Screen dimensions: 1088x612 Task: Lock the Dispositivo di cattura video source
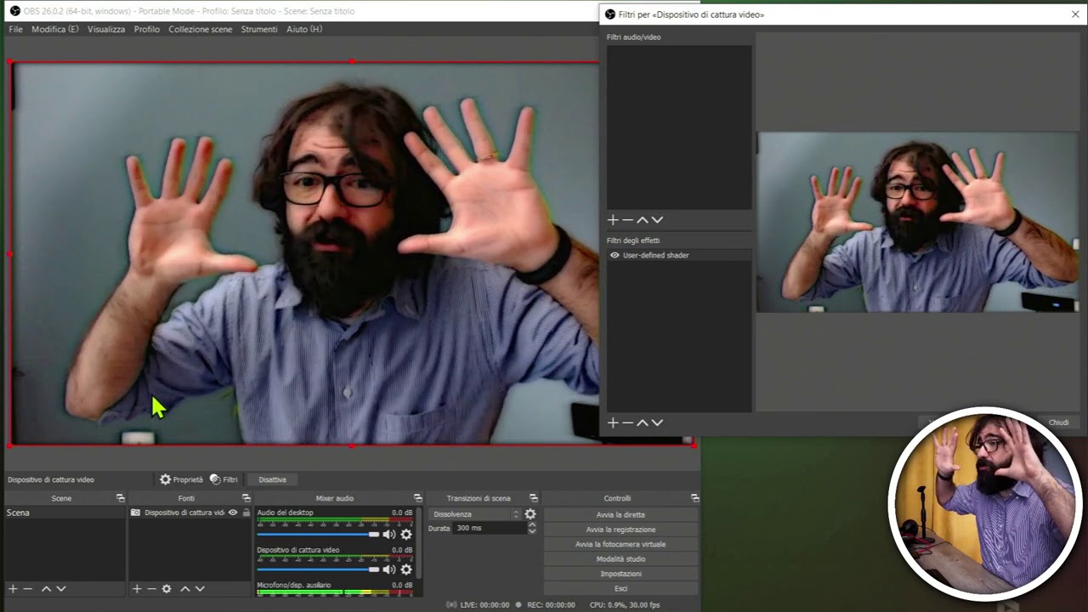tap(246, 513)
